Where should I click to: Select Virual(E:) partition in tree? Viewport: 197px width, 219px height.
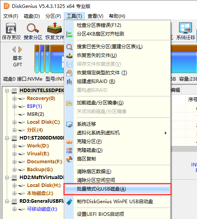[38, 154]
